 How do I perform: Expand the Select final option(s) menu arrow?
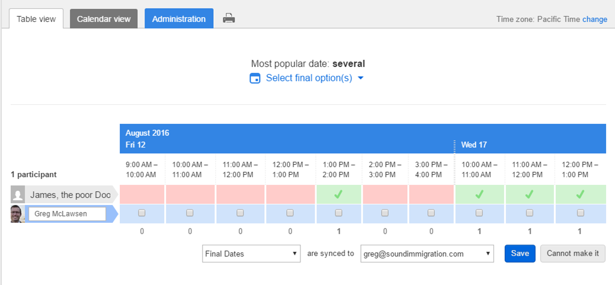tap(361, 78)
